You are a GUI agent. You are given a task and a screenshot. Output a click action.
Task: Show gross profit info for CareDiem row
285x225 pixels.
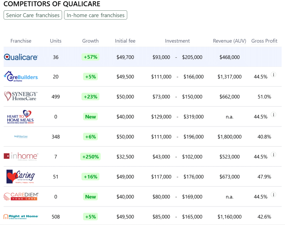point(273,195)
